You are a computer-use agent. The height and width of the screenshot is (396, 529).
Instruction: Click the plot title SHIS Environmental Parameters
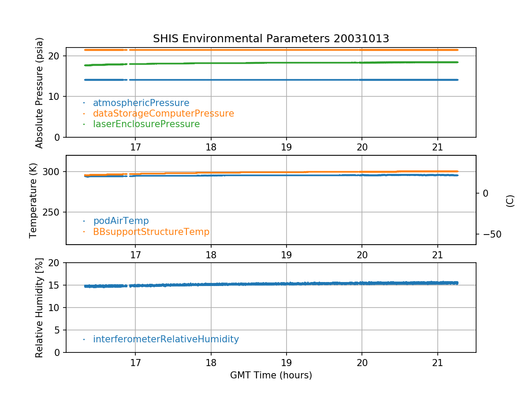[271, 39]
